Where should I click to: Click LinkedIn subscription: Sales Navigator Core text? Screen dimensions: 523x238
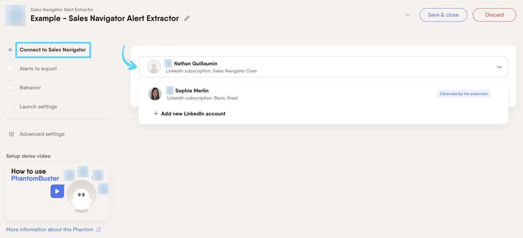point(211,71)
